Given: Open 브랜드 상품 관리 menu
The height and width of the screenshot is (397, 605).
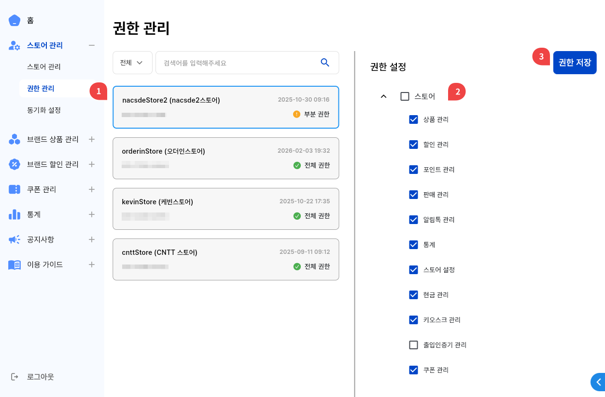Looking at the screenshot, I should click(53, 139).
